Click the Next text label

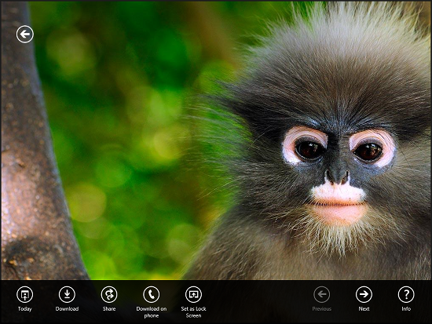point(364,309)
